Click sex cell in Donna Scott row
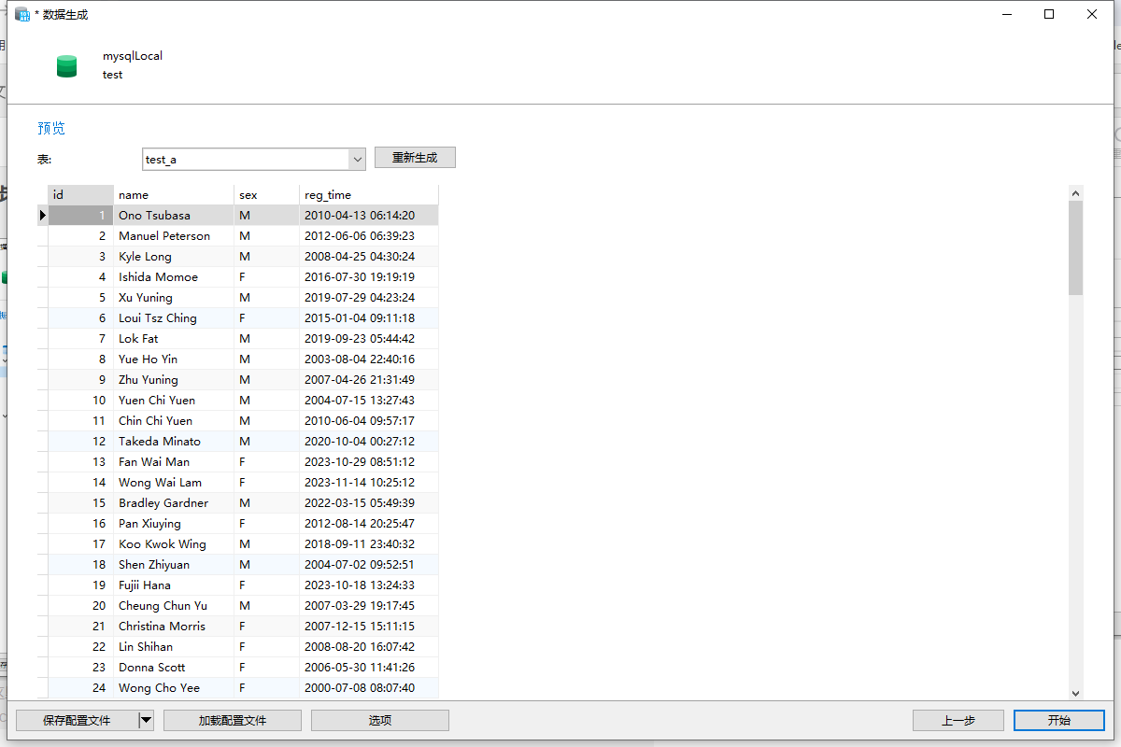The image size is (1121, 747). 267,667
